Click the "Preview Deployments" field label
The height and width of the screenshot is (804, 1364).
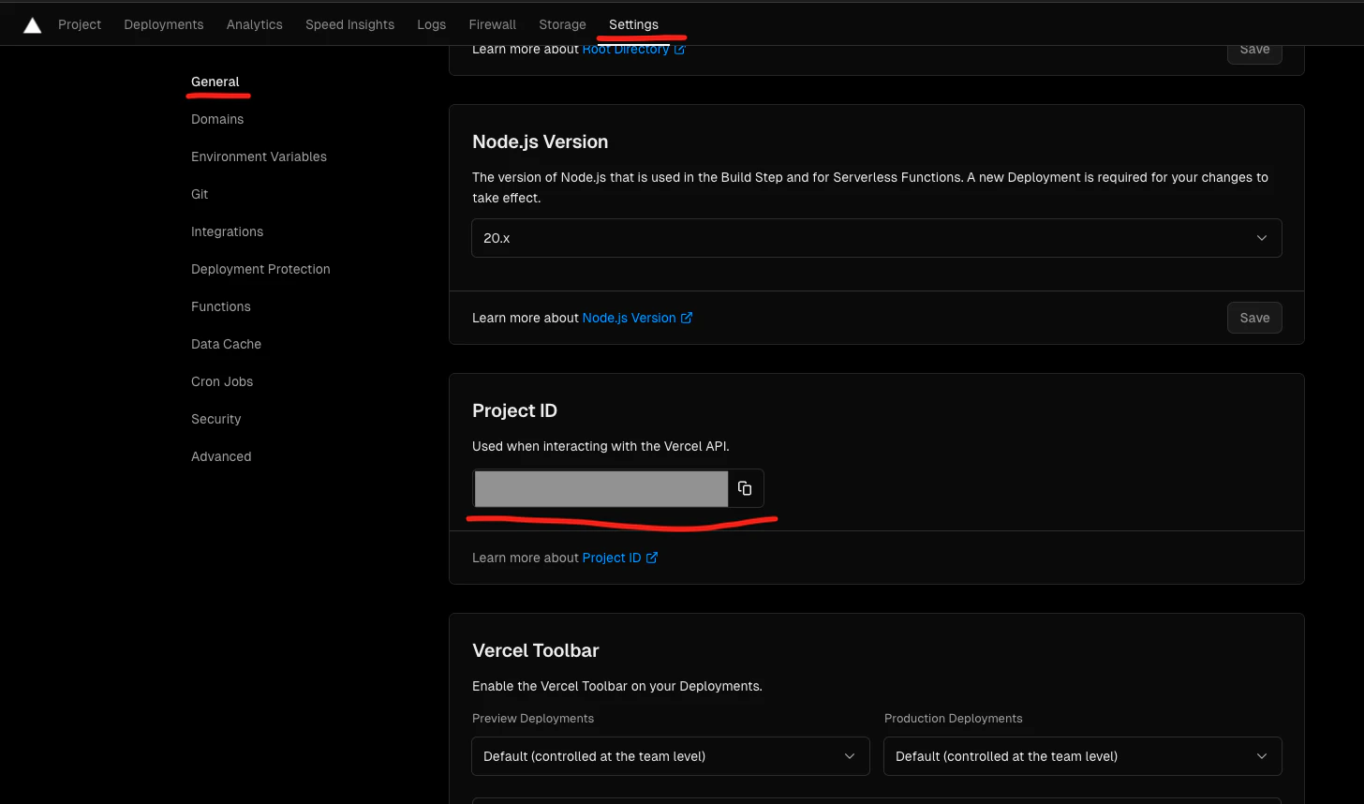pyautogui.click(x=533, y=718)
